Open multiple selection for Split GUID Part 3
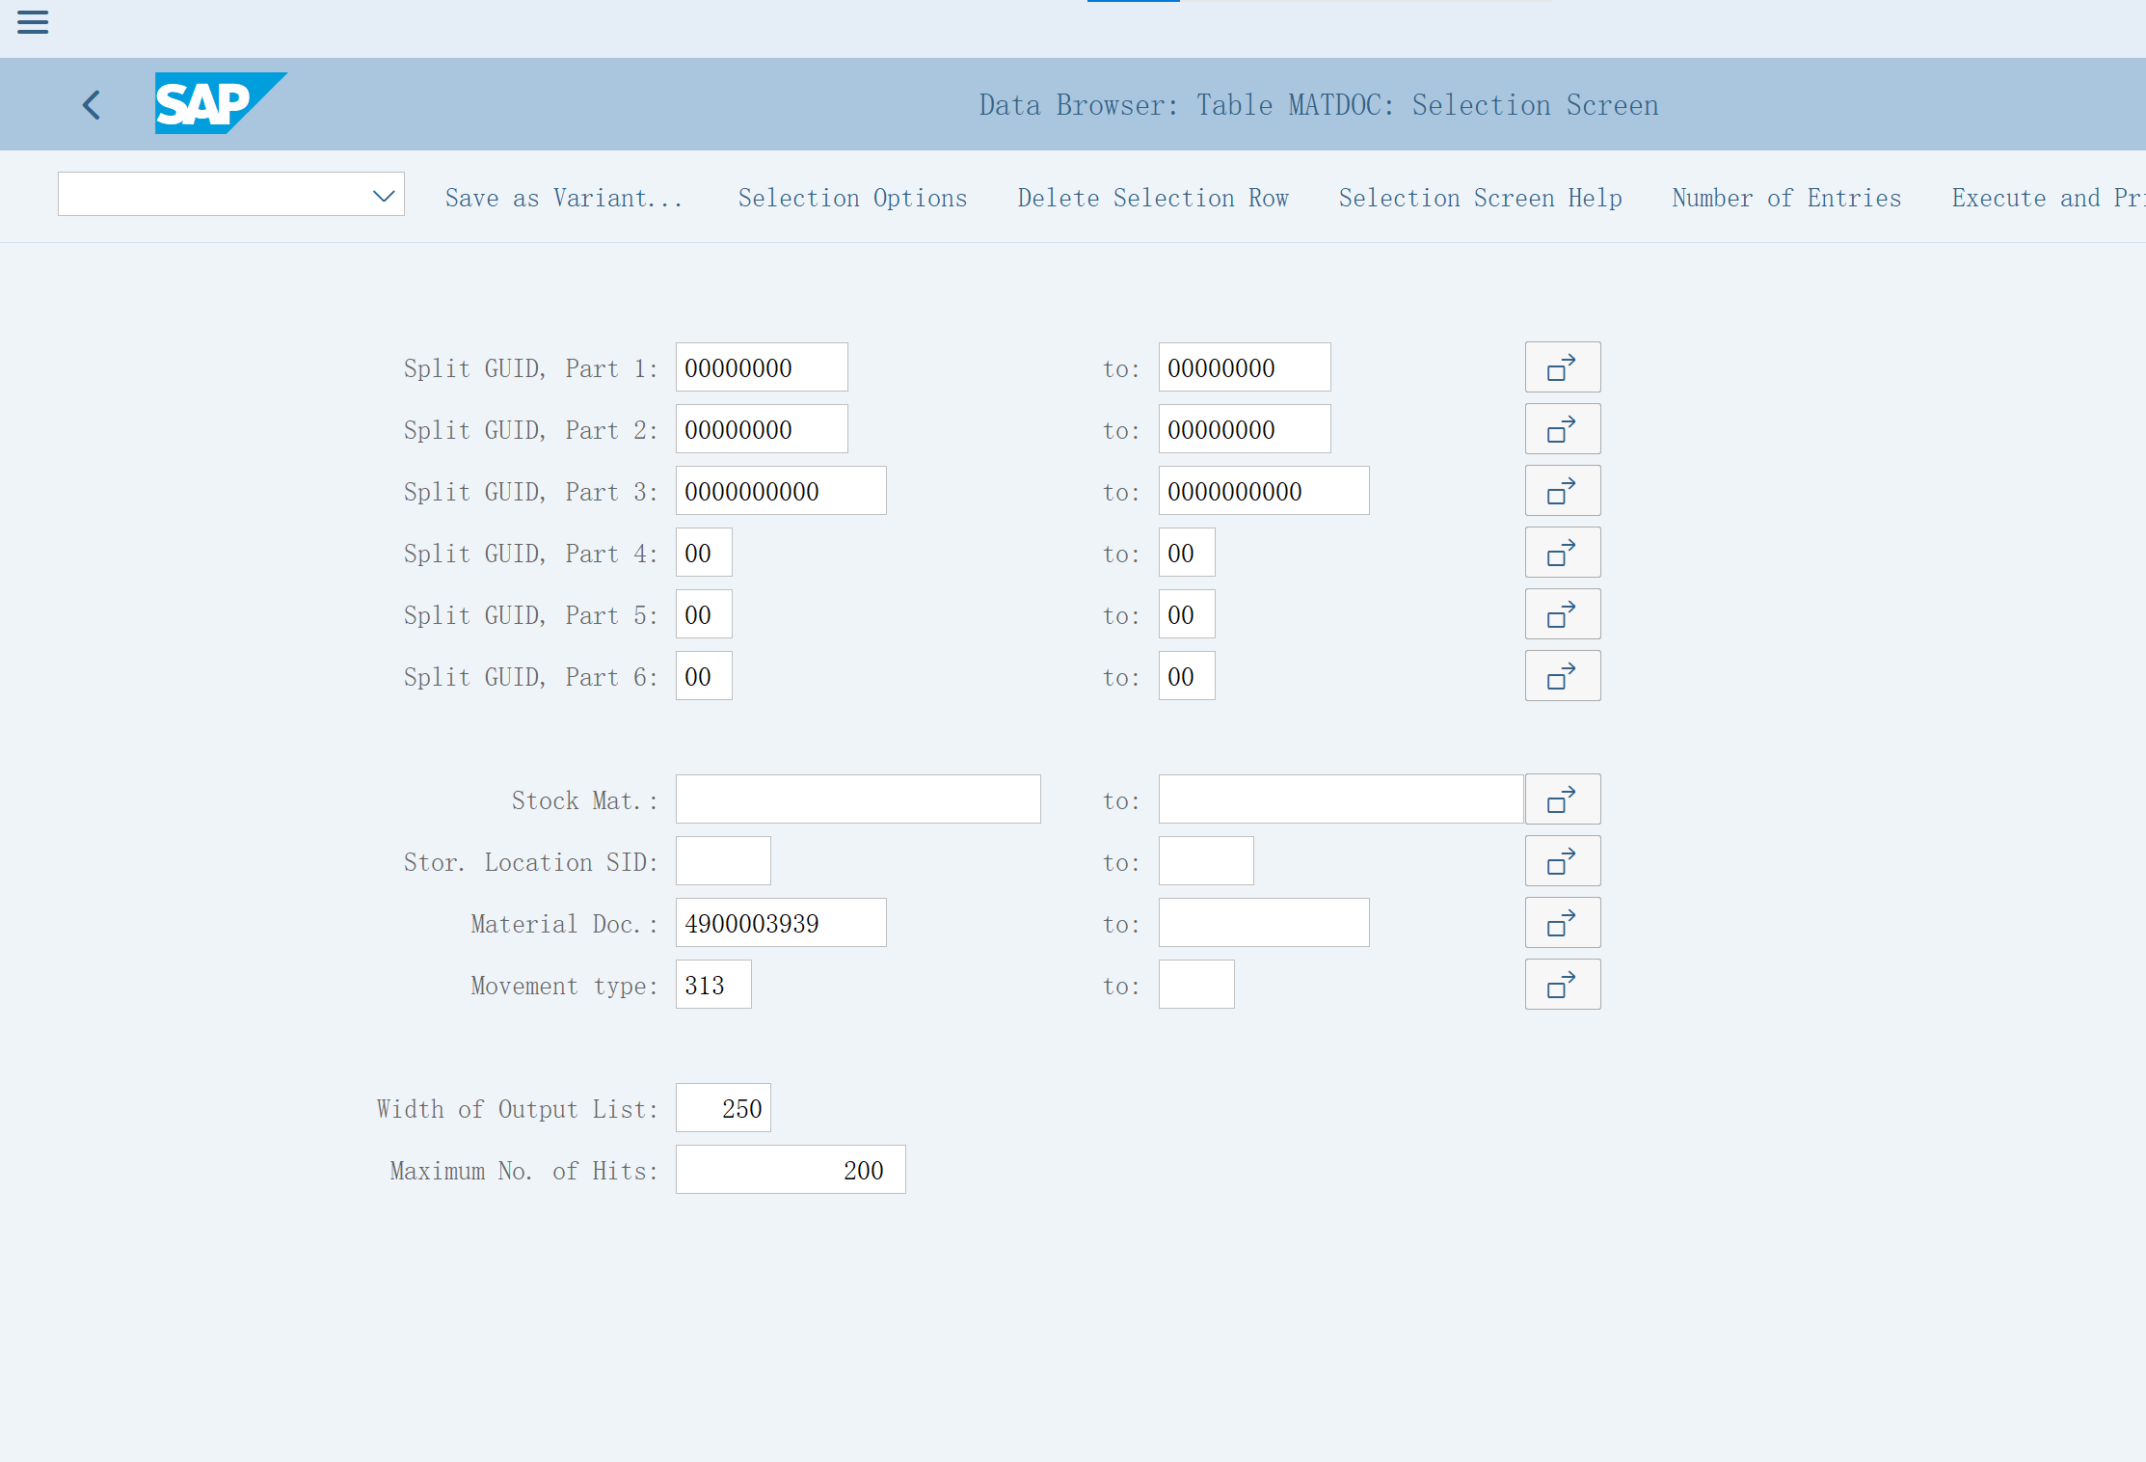The image size is (2146, 1462). [1562, 491]
